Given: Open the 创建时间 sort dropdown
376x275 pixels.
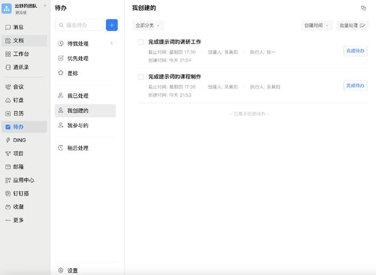Looking at the screenshot, I should click(x=316, y=25).
